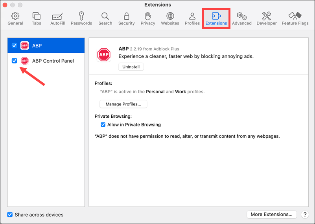Open the AutoFill settings pane
This screenshot has height=224, width=315.
58,19
